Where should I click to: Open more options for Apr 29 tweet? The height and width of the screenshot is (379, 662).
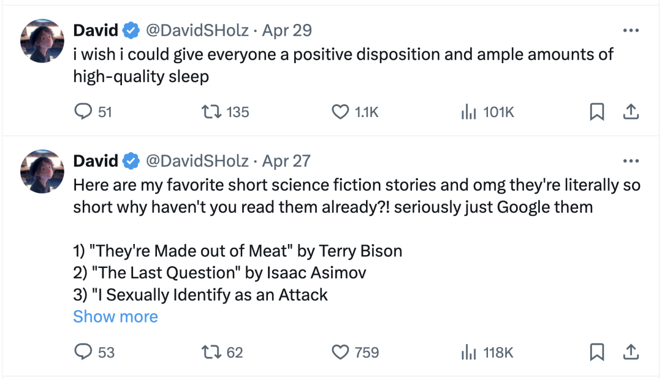631,30
